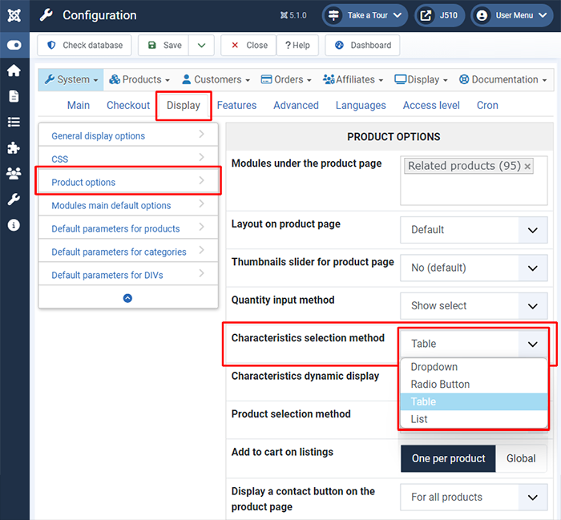Open the CSS section link

128,157
